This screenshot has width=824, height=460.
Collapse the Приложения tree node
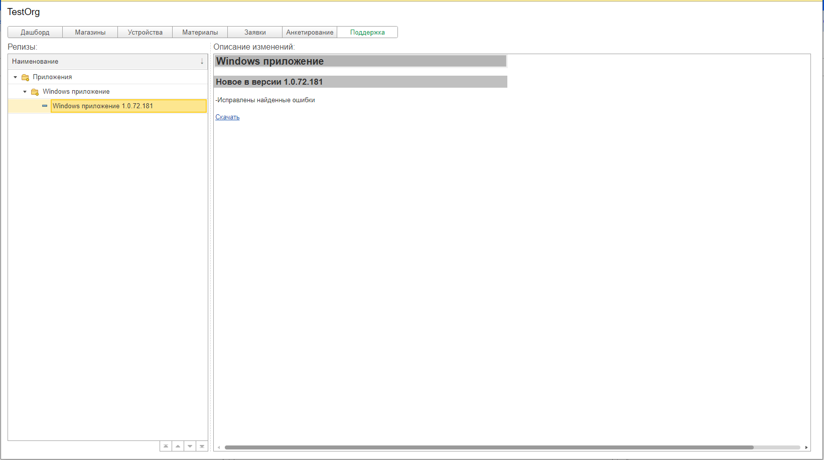[15, 77]
